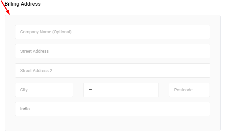
Task: Click the Company Name placeholder text
Action: (x=46, y=32)
